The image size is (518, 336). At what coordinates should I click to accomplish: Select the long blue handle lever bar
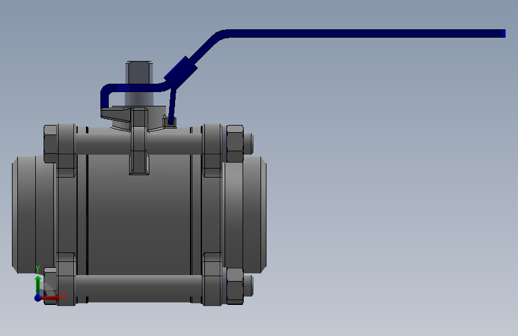(x=363, y=33)
